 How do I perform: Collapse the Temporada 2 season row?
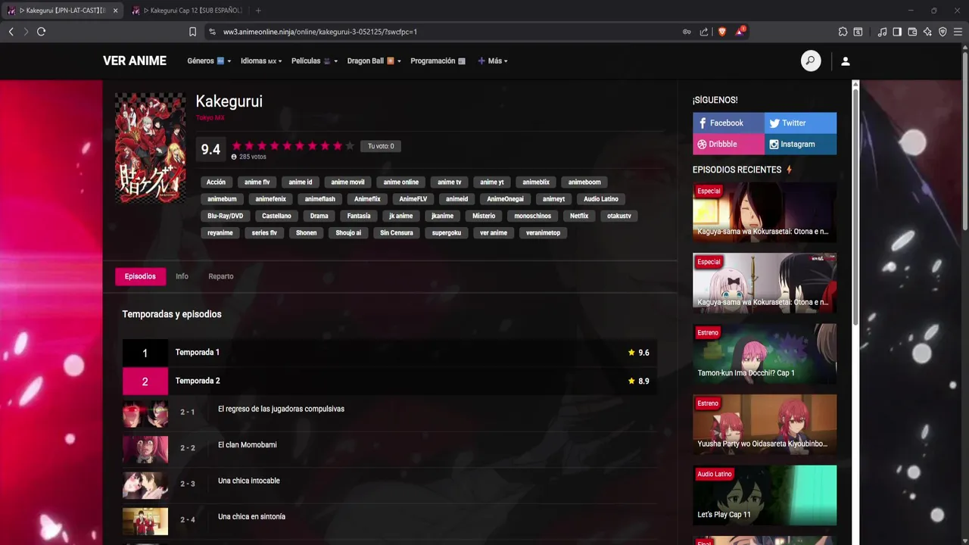(x=390, y=381)
